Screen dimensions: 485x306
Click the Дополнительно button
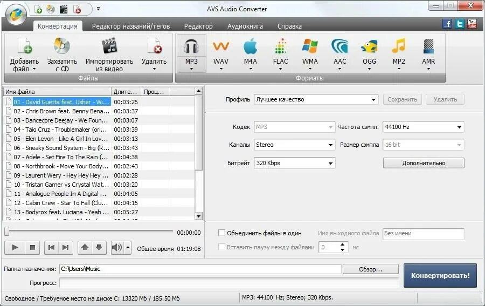tap(424, 163)
